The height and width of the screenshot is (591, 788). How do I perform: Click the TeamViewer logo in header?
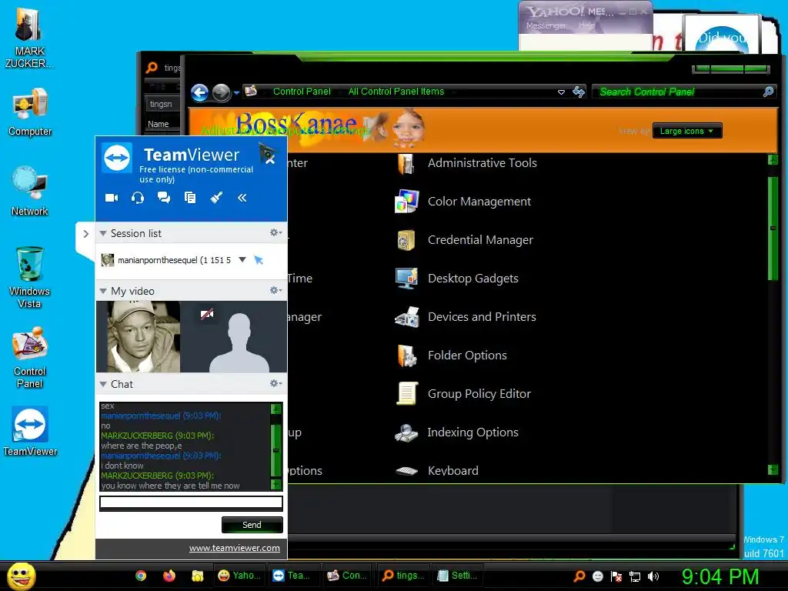click(117, 157)
